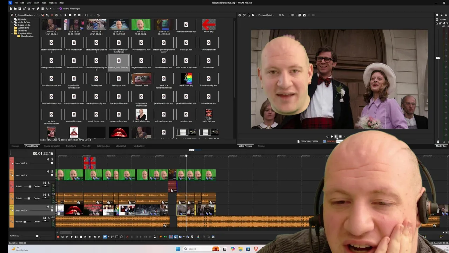Open the File menu
The width and height of the screenshot is (449, 253).
(16, 3)
